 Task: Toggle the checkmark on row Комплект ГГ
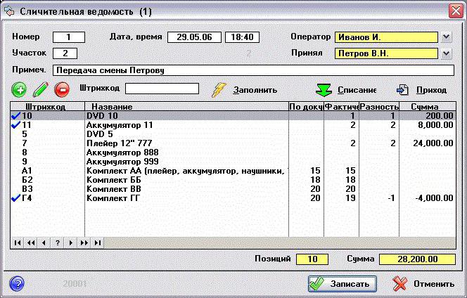point(16,198)
